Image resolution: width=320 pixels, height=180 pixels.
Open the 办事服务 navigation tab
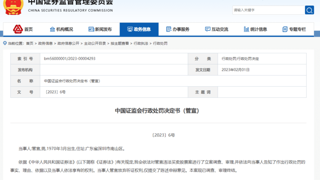point(178,29)
